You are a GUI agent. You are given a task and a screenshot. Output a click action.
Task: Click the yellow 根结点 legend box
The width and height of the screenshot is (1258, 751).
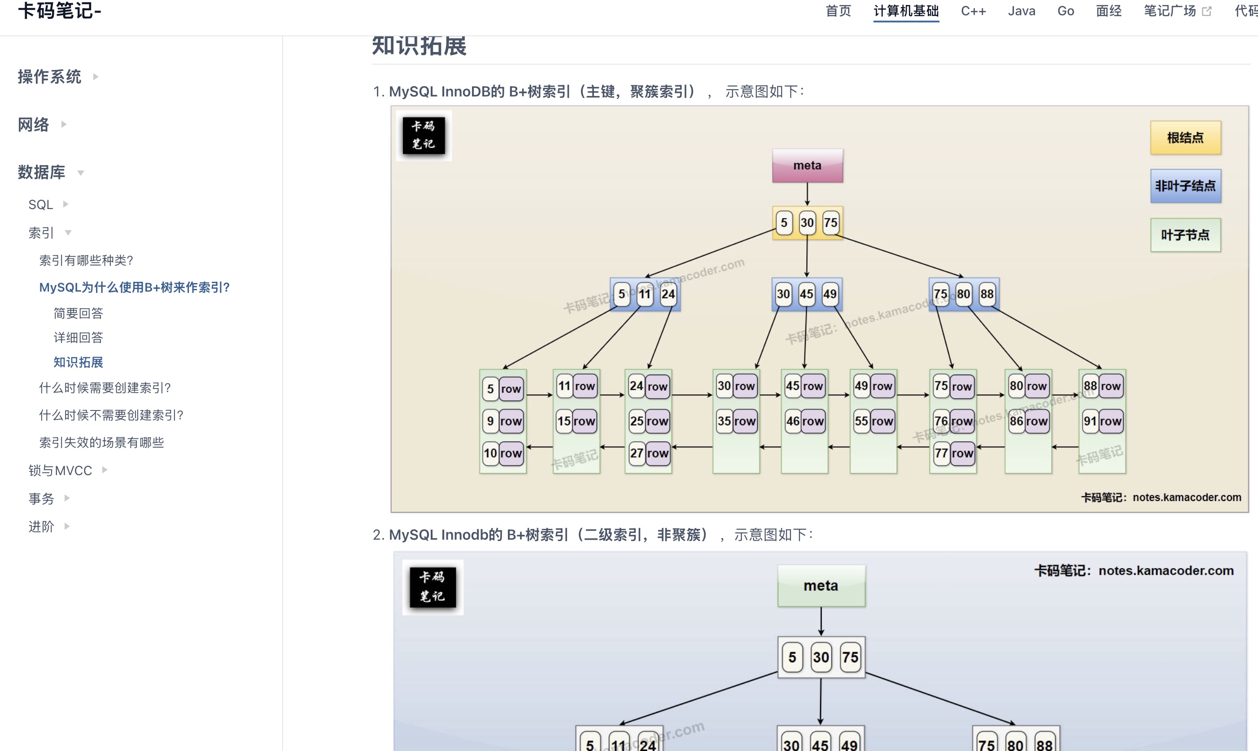1185,138
